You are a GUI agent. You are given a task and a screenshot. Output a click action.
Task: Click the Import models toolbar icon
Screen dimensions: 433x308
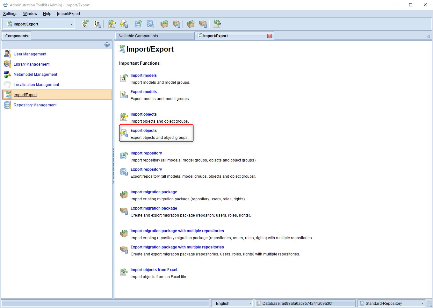(85, 24)
